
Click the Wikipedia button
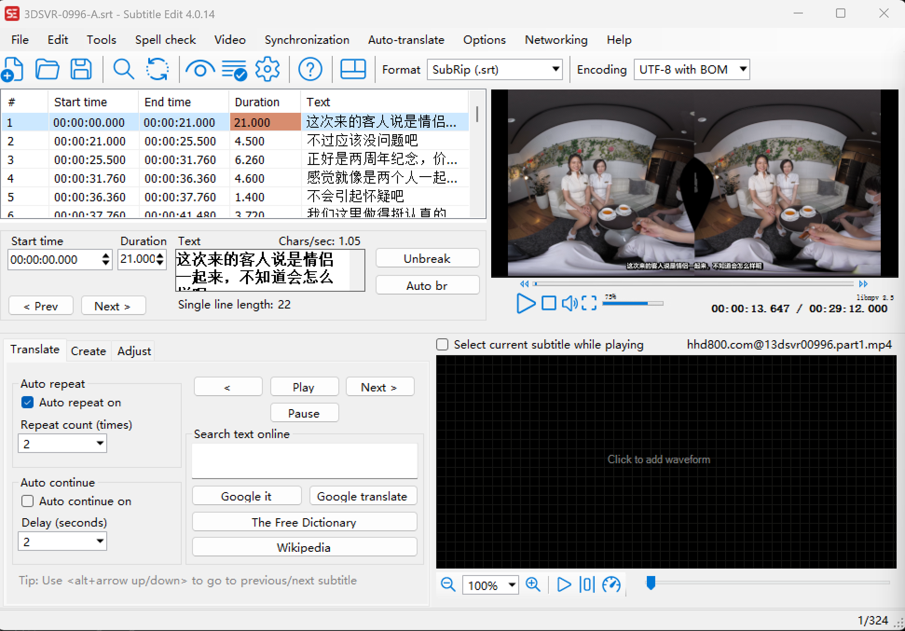[x=304, y=547]
